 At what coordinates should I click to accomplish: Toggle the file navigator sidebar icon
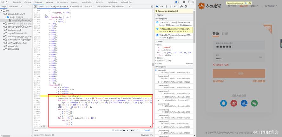click(x=36, y=6)
